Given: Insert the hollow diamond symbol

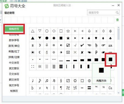Looking at the screenshot, I should pos(54,31).
